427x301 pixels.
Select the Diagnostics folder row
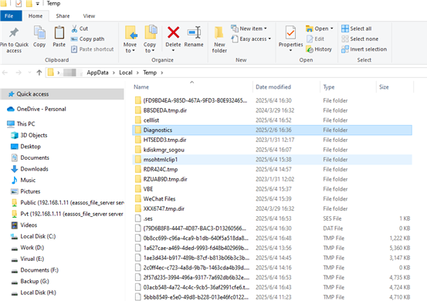click(x=273, y=130)
